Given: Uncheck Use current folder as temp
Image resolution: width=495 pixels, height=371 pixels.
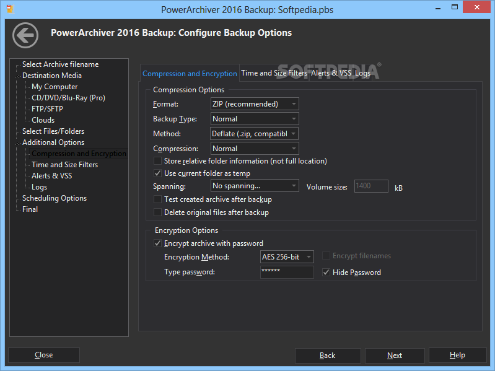Looking at the screenshot, I should pyautogui.click(x=157, y=173).
